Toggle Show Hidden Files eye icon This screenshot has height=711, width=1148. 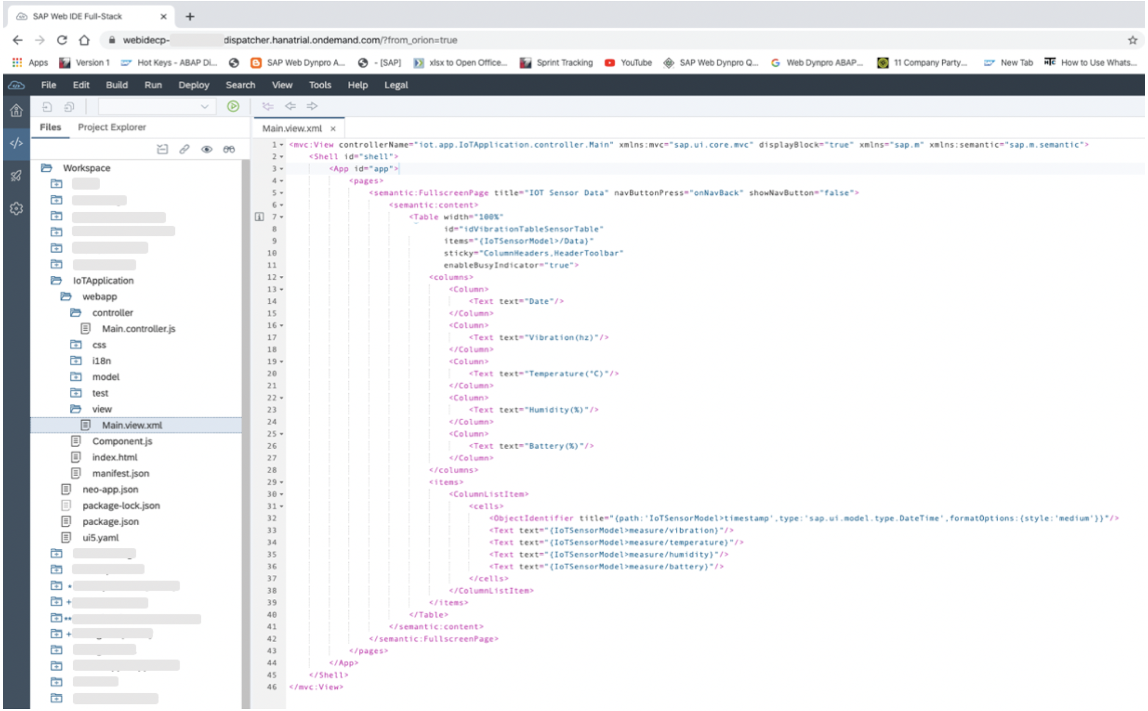pos(206,149)
